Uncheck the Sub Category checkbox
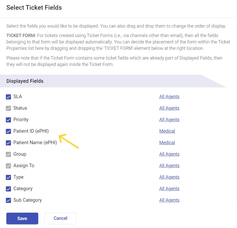The width and height of the screenshot is (237, 228). [x=9, y=200]
